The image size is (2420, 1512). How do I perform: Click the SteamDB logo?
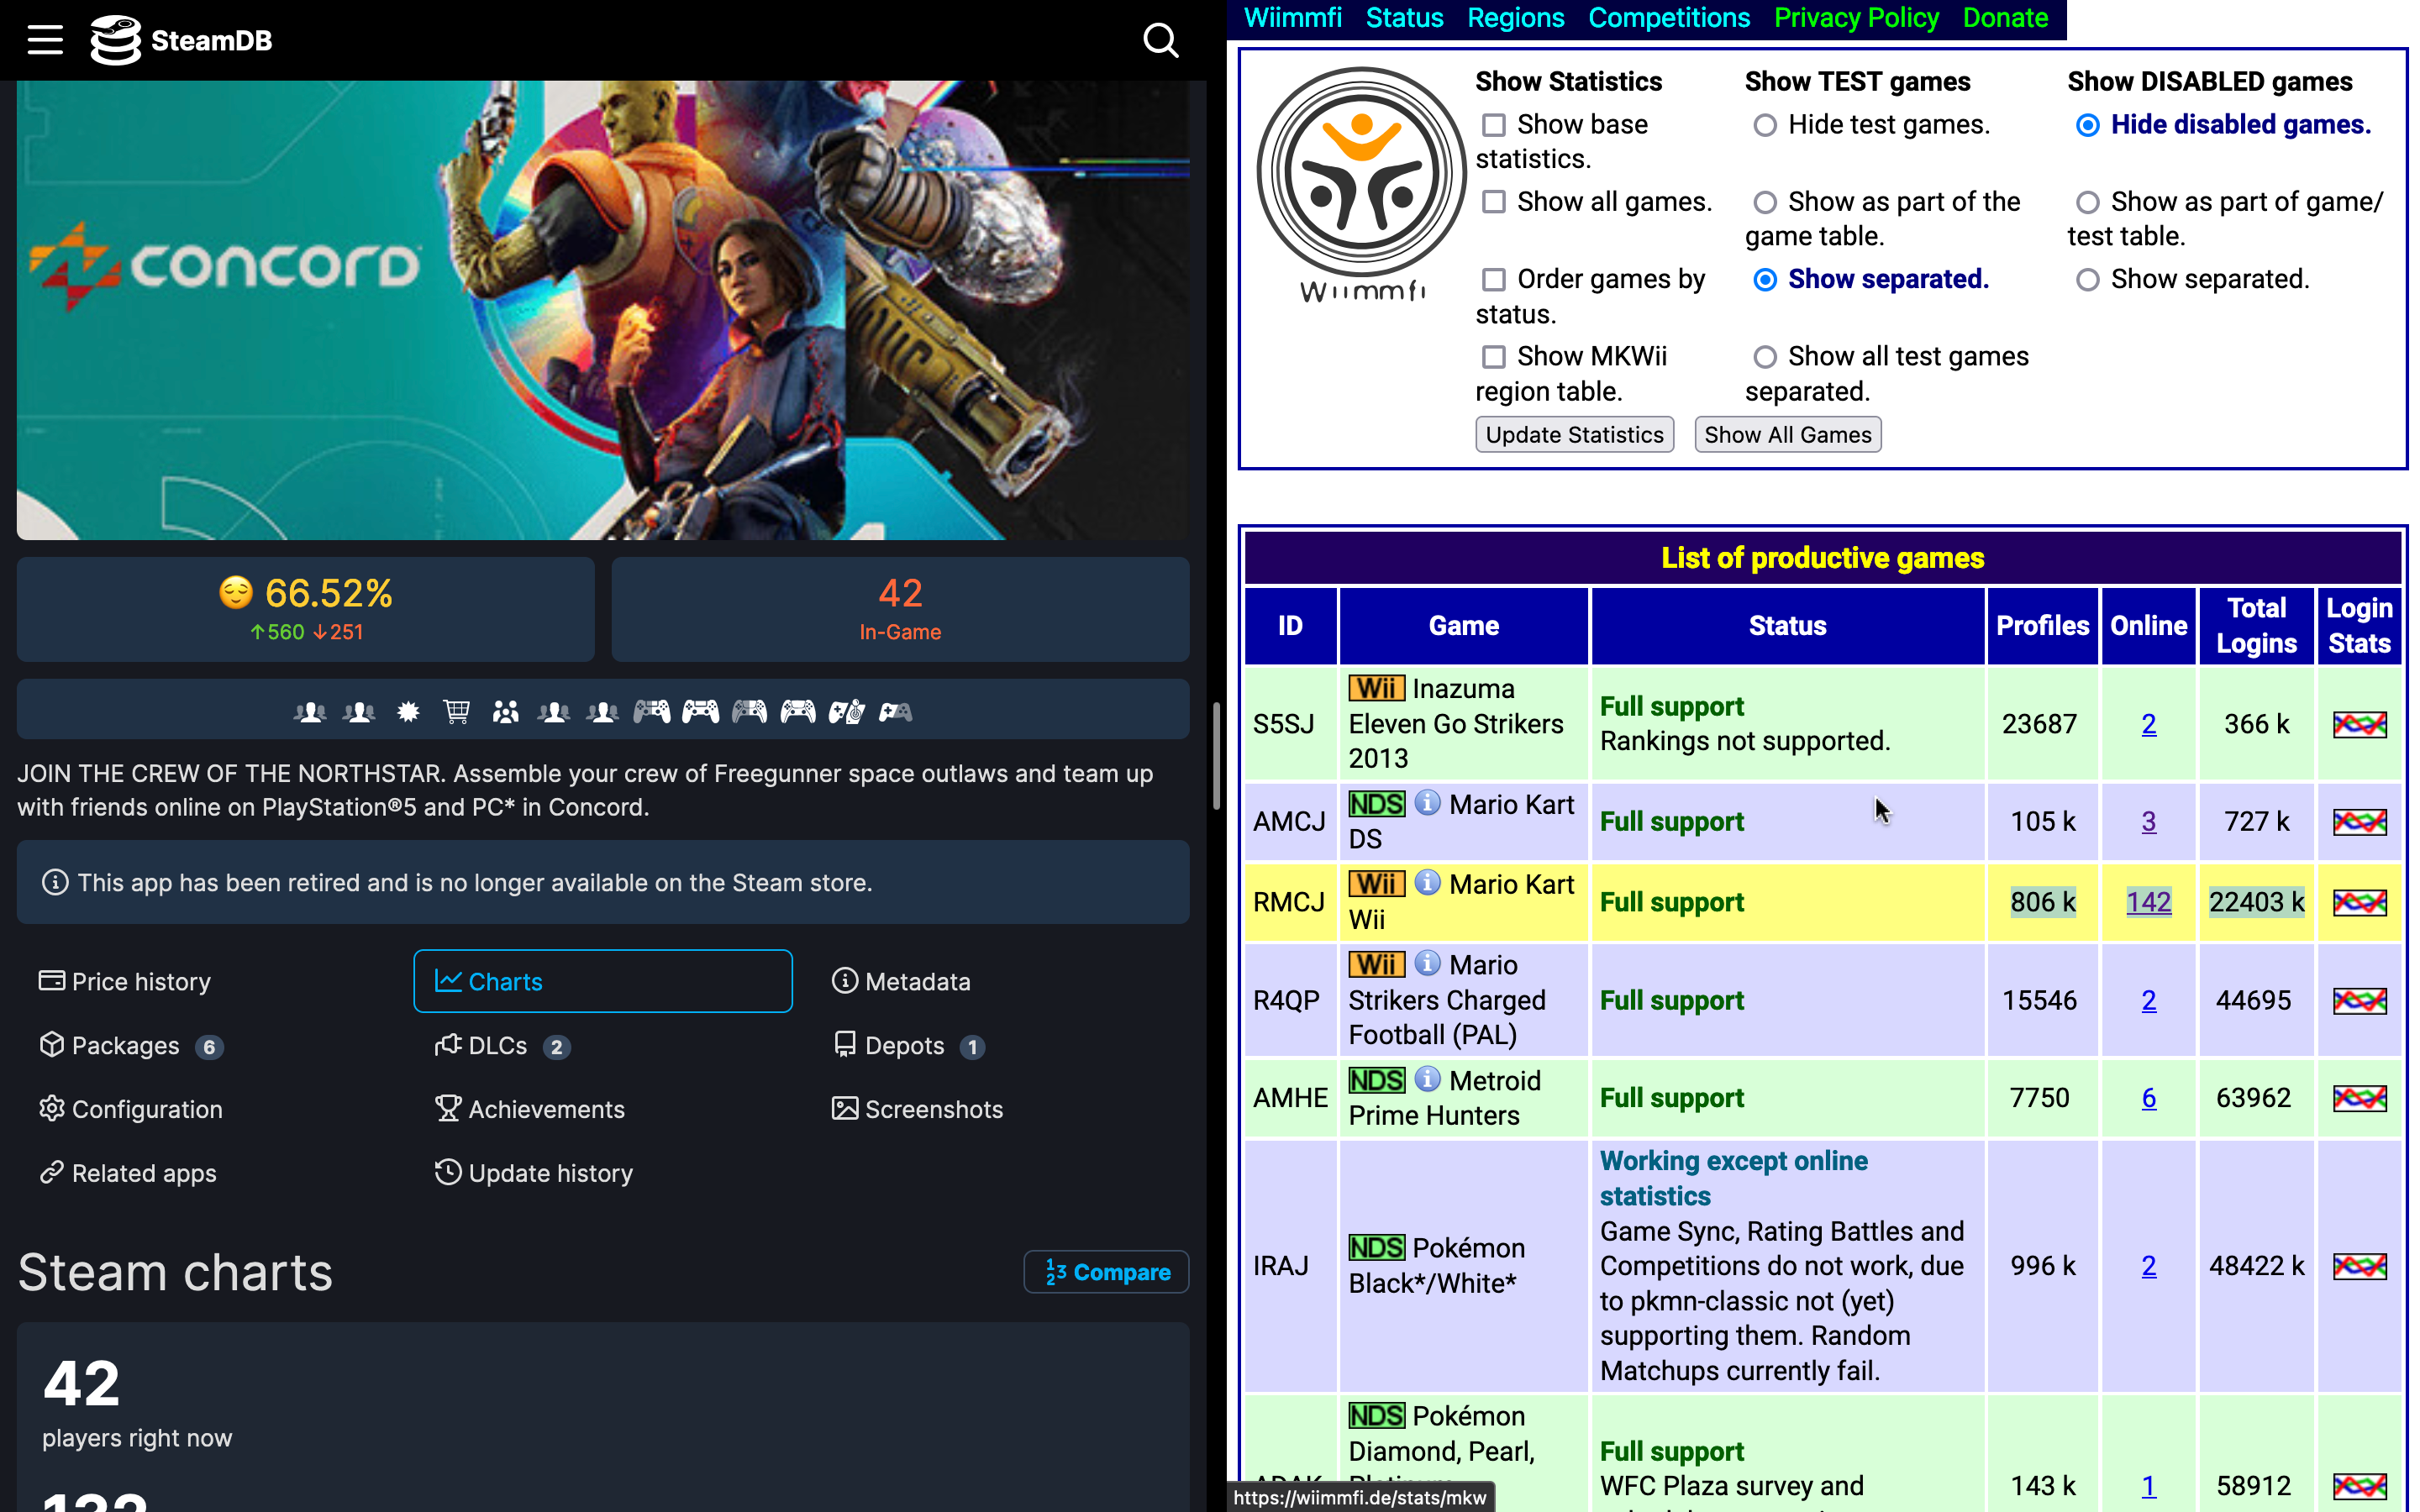pyautogui.click(x=181, y=40)
